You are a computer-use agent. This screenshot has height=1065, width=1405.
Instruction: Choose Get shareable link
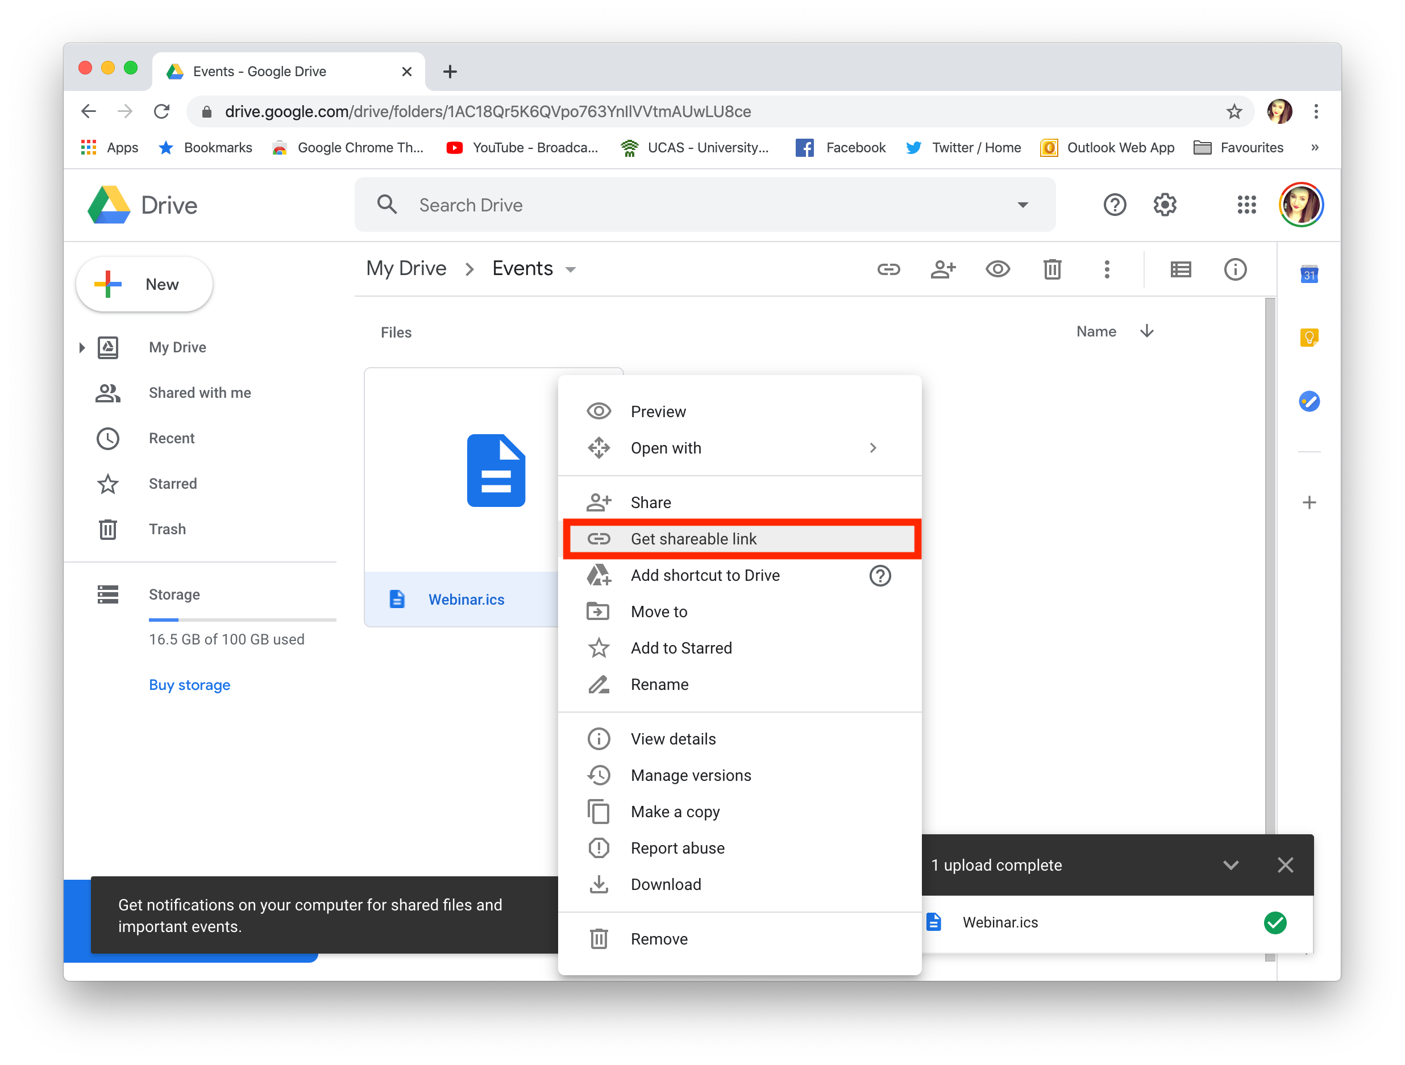(739, 539)
